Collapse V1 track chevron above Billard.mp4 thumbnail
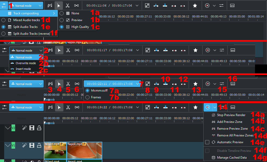The width and height of the screenshot is (267, 162). (x=8, y=145)
